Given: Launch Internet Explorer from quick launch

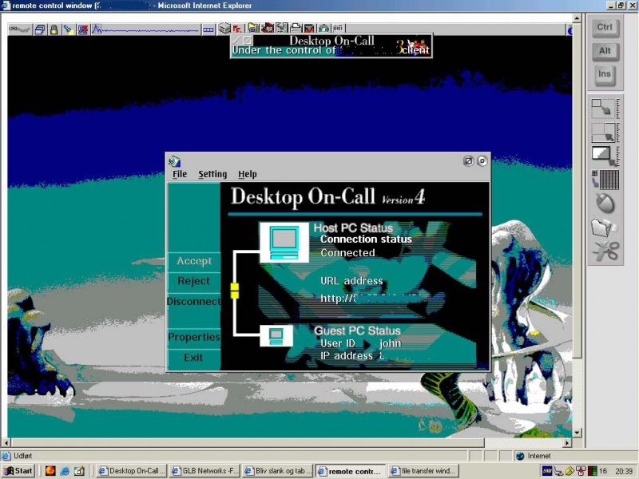Looking at the screenshot, I should 65,471.
